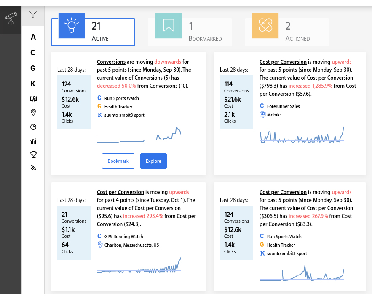Open the filter funnel icon

pos(33,14)
